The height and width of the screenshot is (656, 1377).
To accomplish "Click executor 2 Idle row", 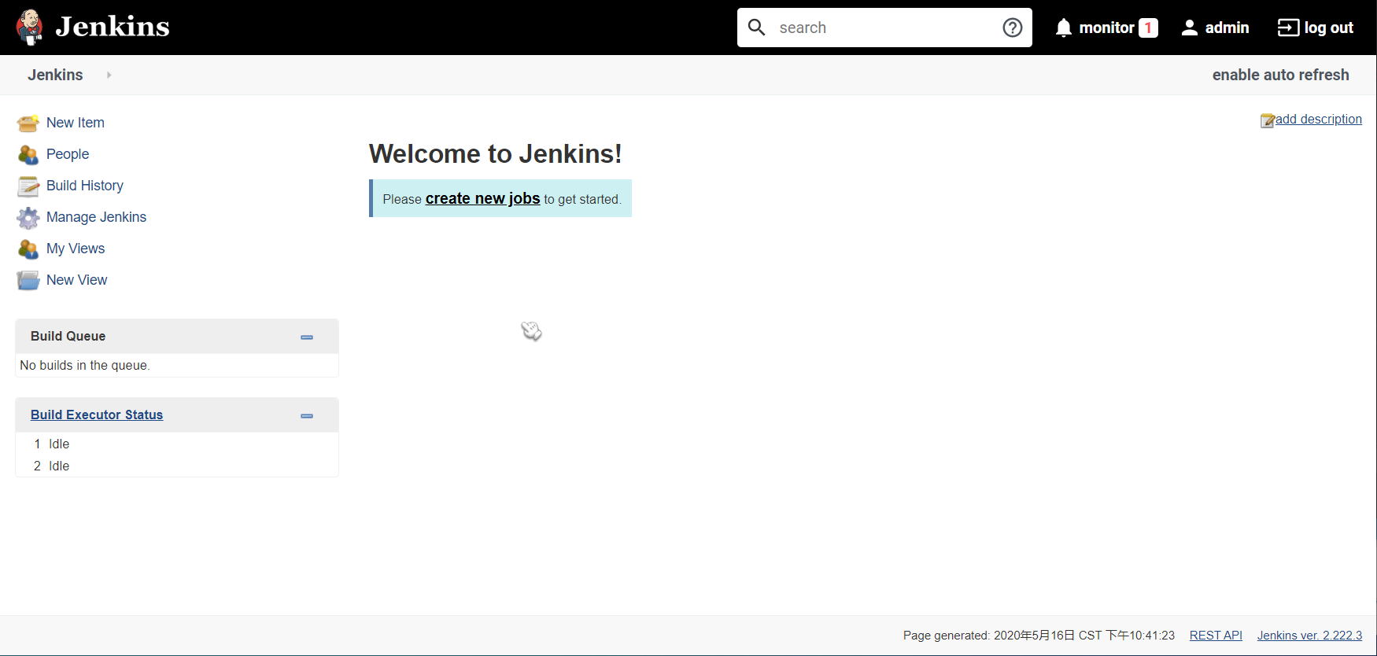I will (x=177, y=466).
